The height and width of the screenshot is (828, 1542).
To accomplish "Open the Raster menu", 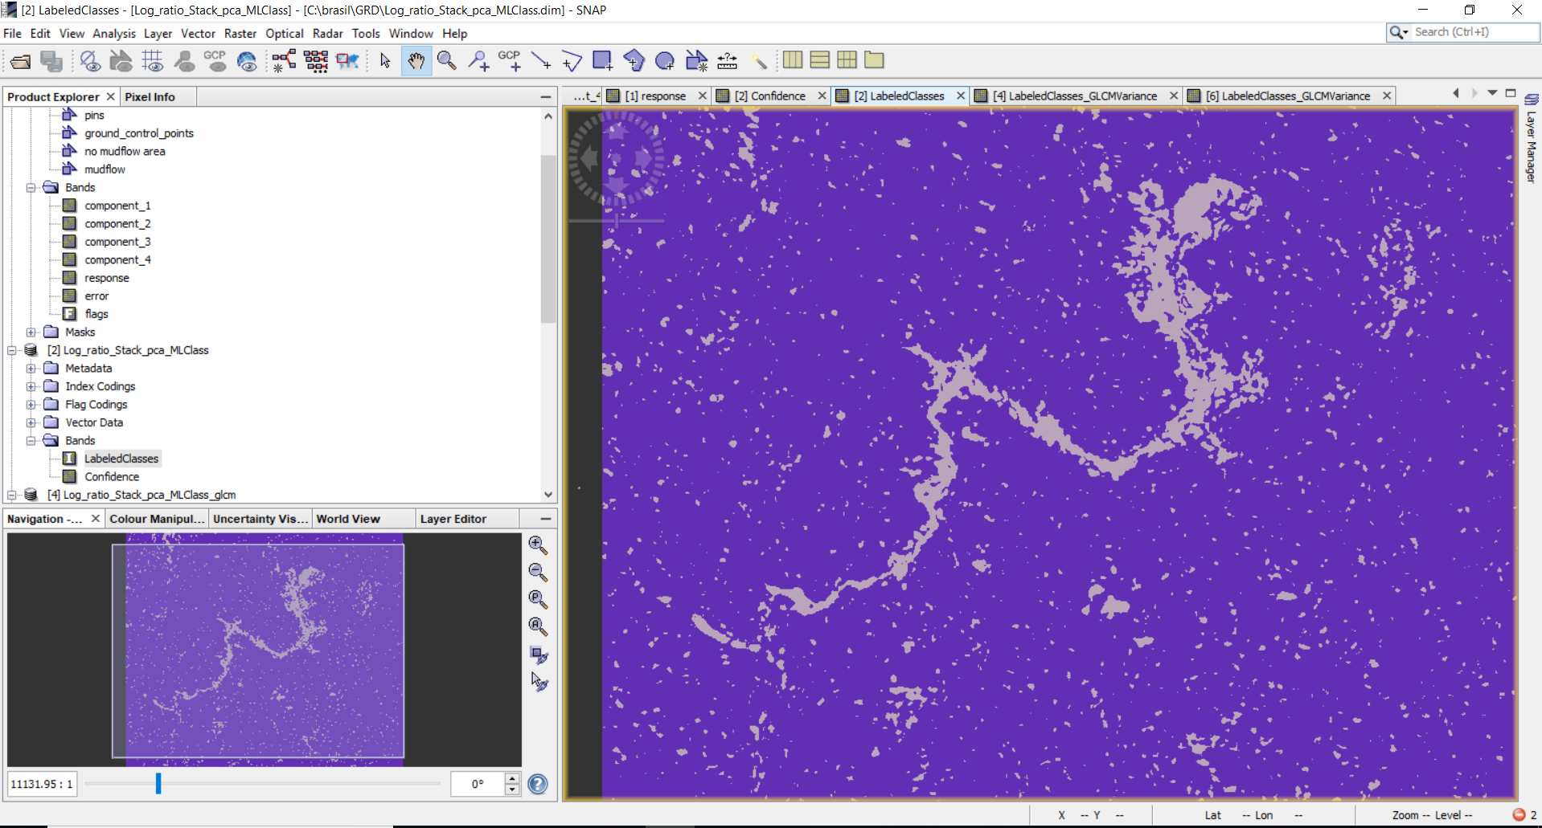I will click(x=240, y=34).
